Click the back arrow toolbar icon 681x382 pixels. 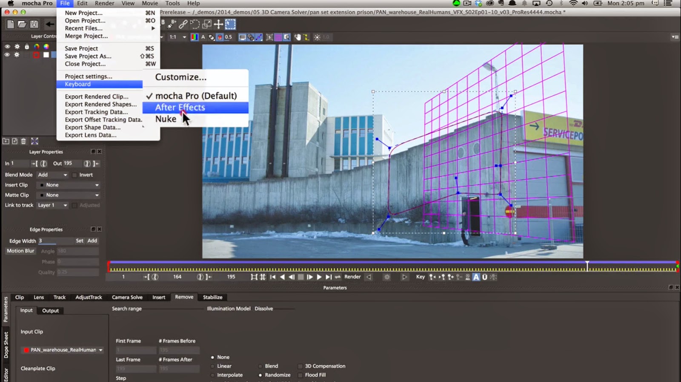pos(50,24)
